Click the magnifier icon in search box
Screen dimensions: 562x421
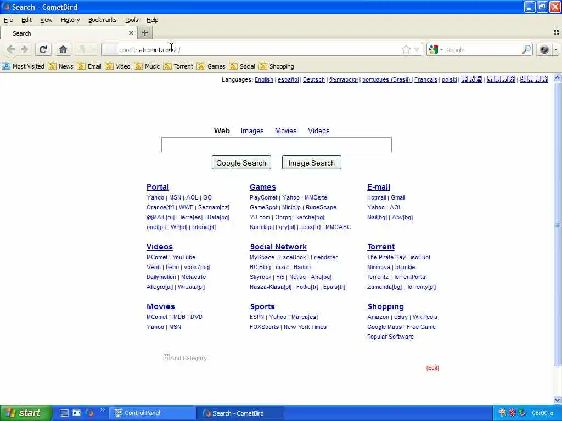click(x=526, y=49)
